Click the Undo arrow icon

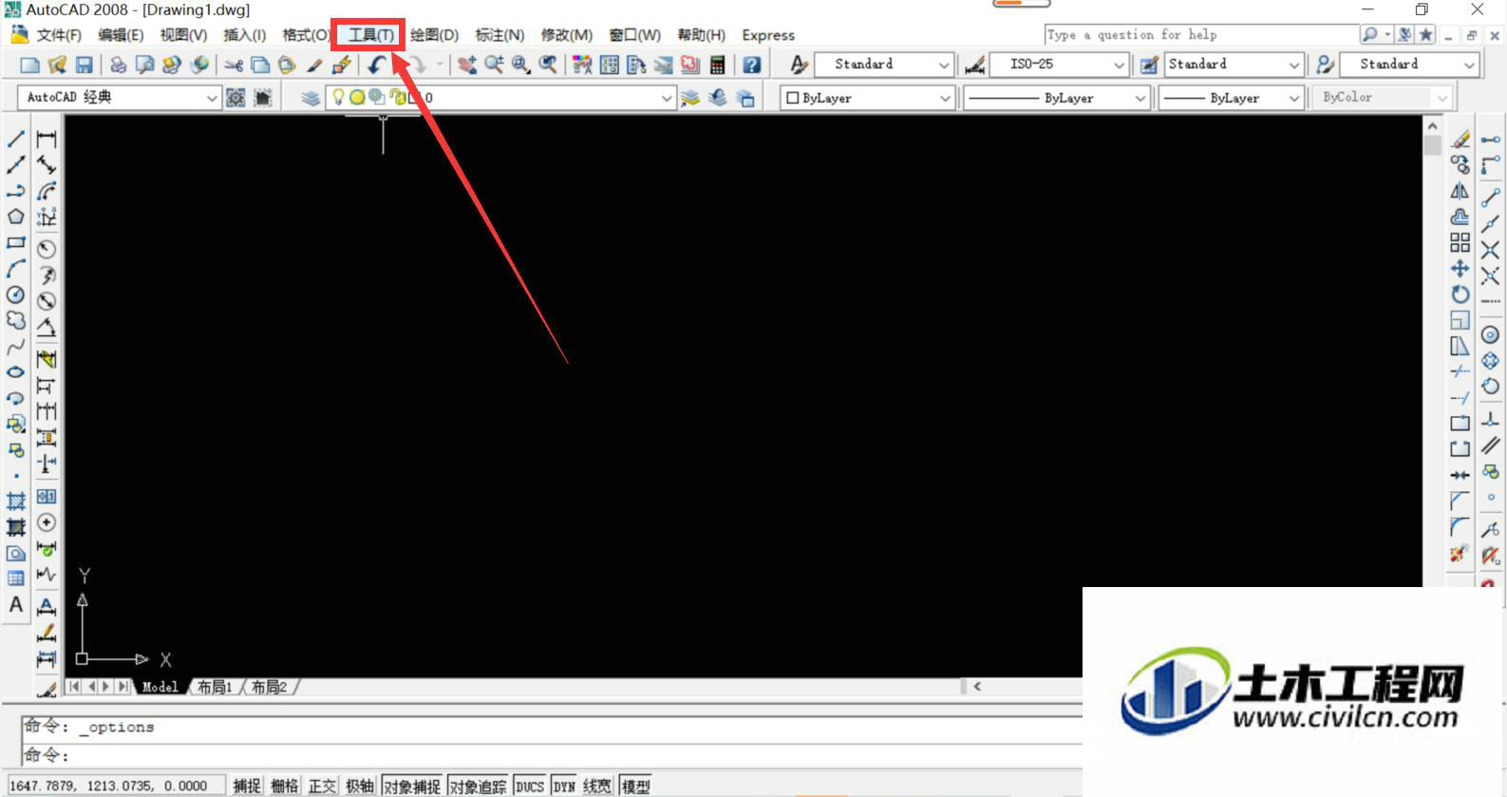click(x=377, y=65)
